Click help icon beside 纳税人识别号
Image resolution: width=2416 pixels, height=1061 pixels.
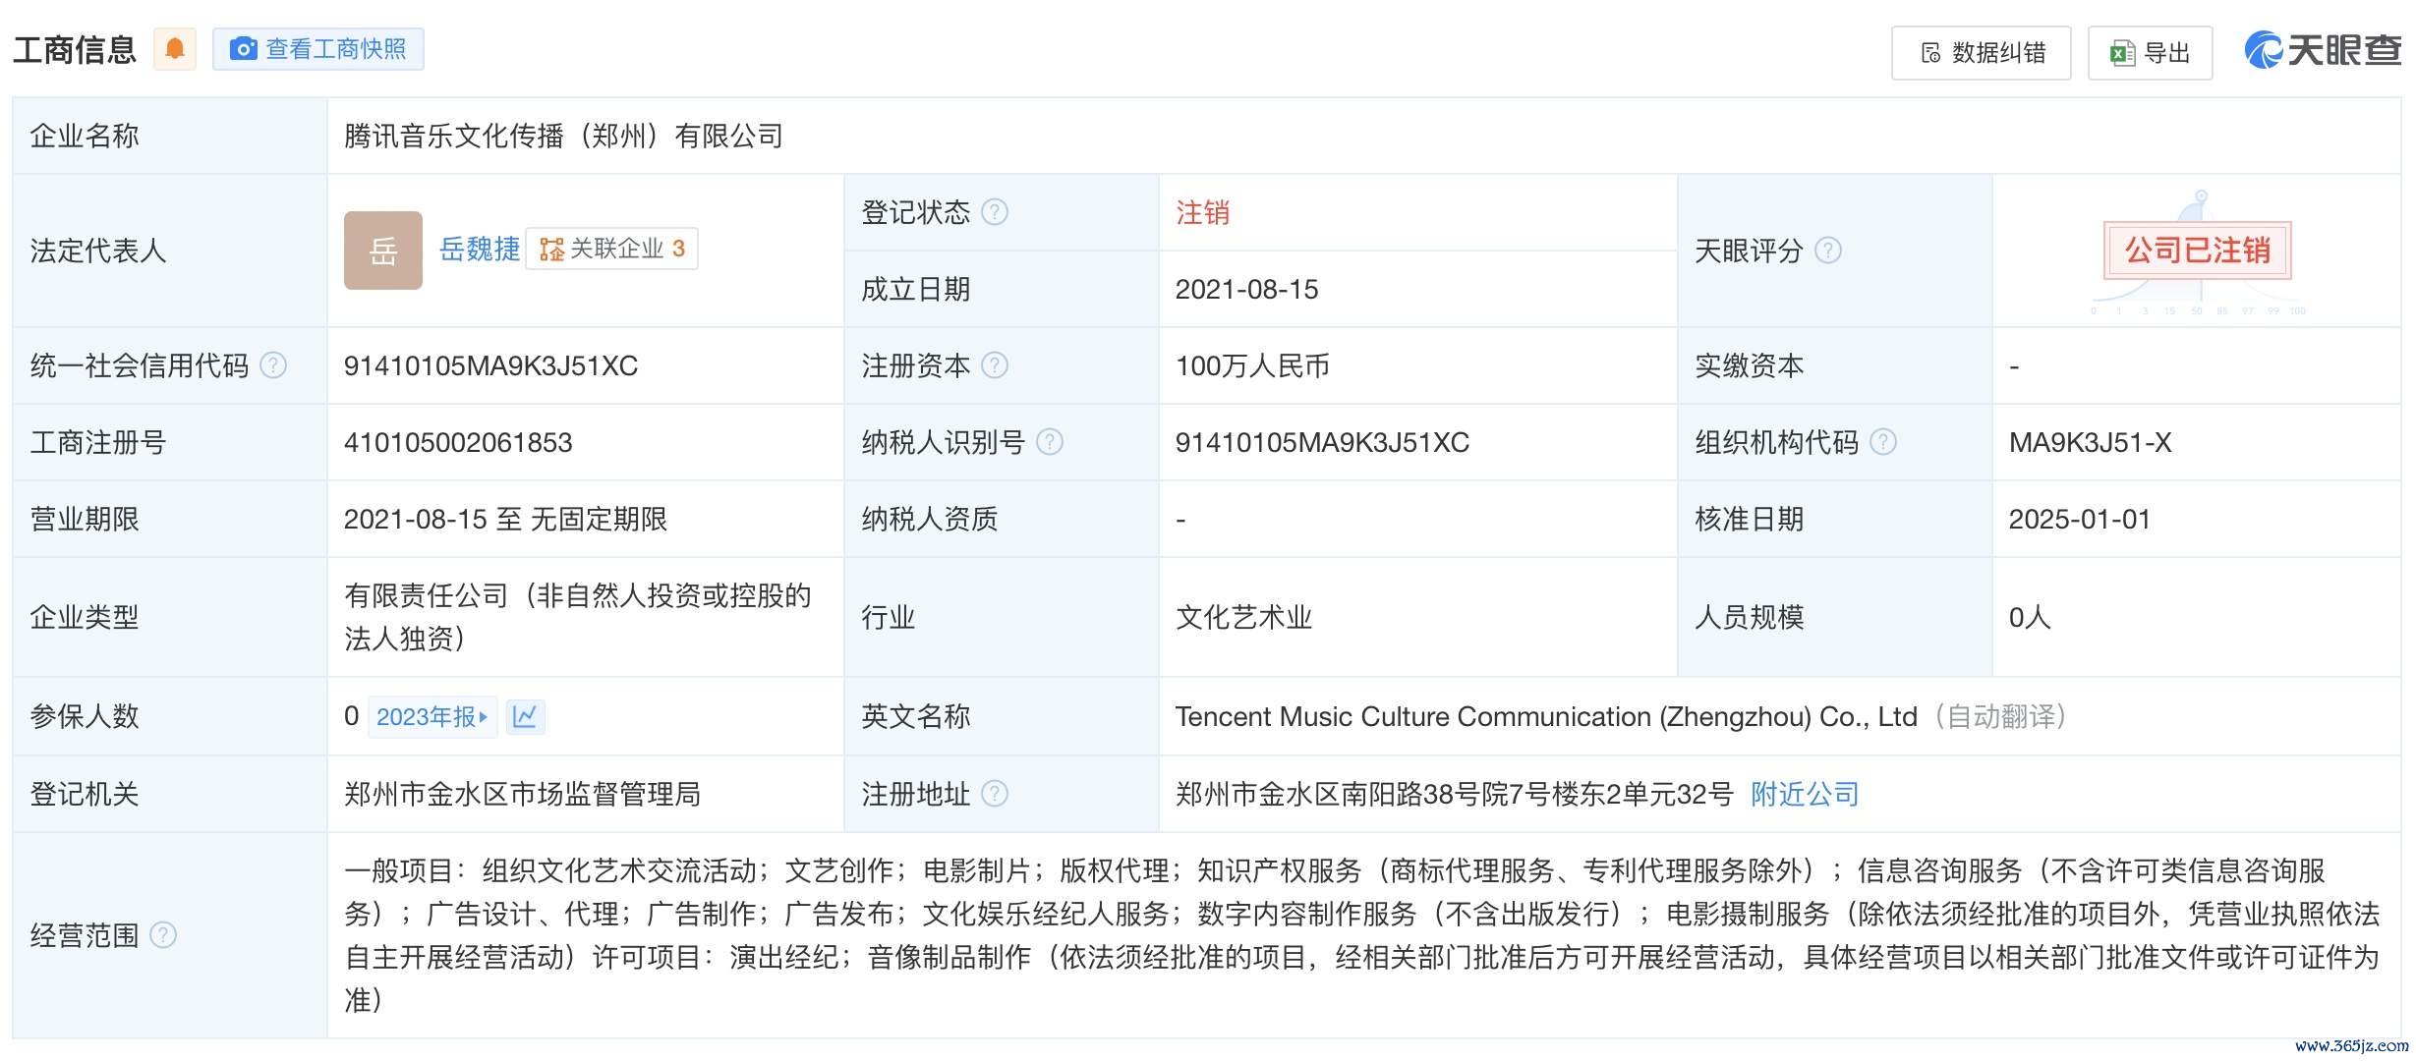[1050, 442]
